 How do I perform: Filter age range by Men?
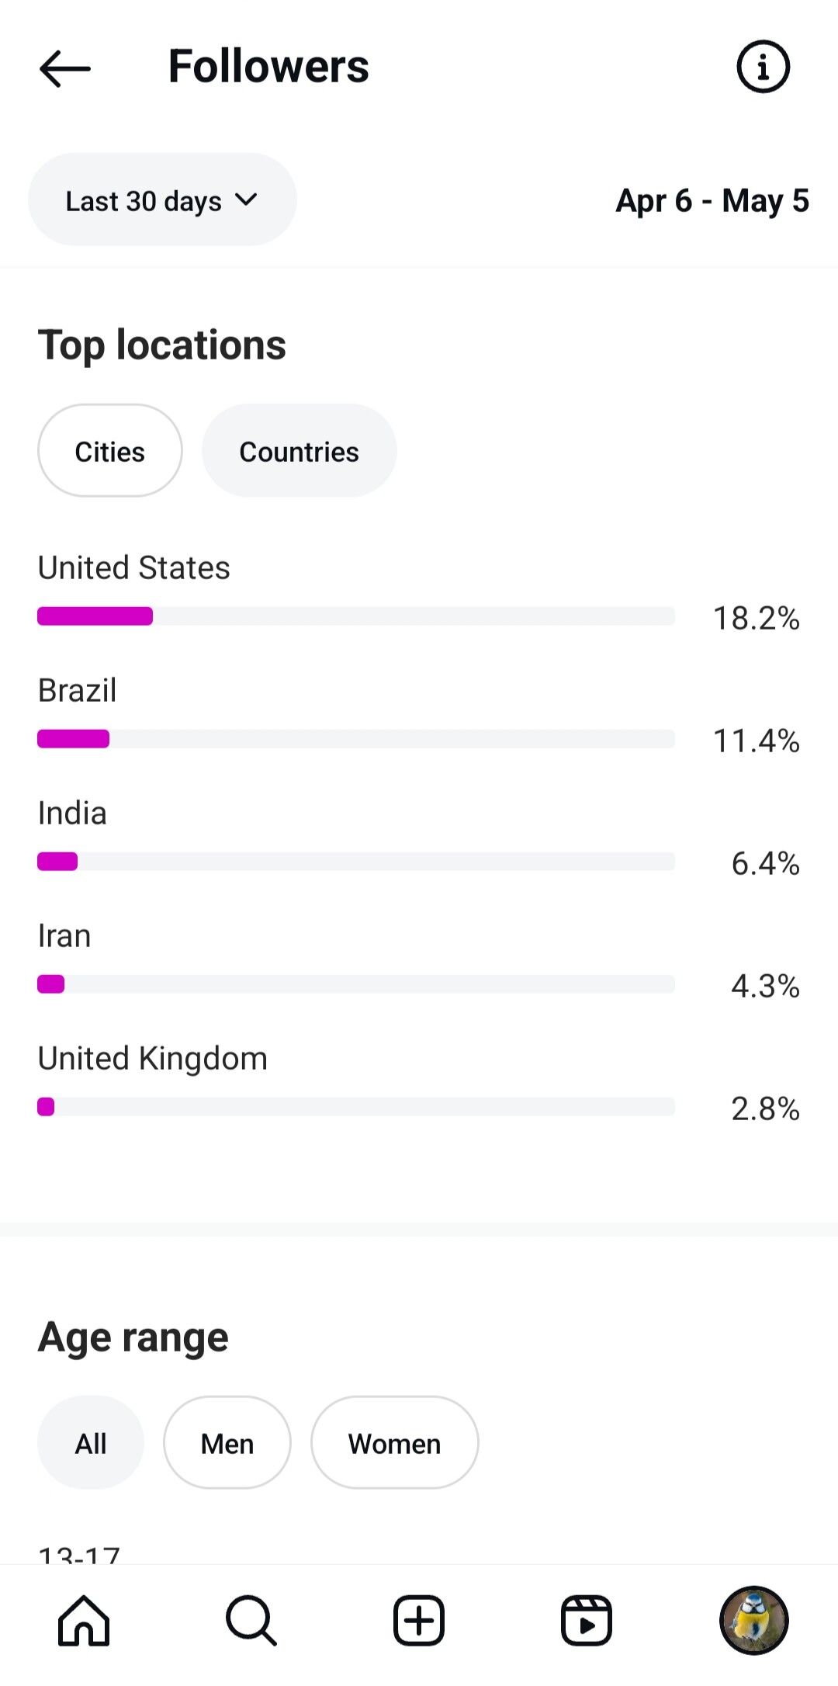tap(227, 1444)
